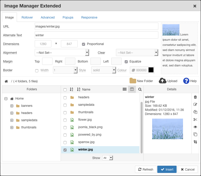Open the Responsive tab
Viewport: 201px width, 176px height.
coord(89,17)
